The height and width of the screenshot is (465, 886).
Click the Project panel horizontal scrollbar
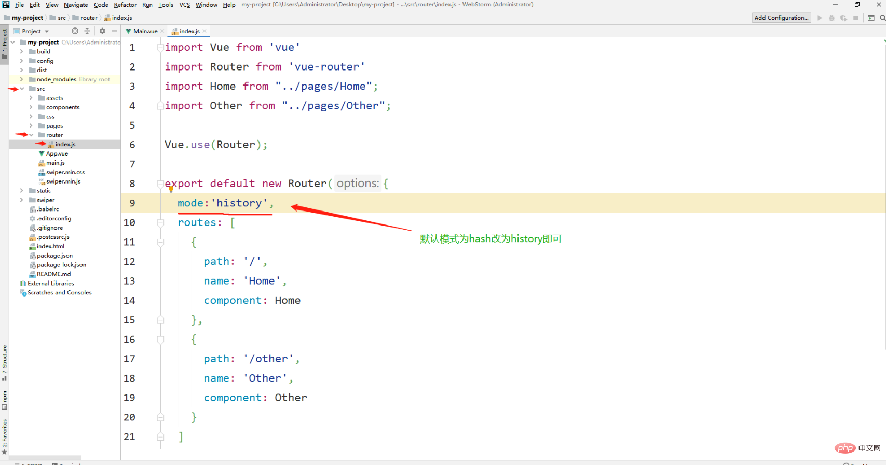point(45,458)
